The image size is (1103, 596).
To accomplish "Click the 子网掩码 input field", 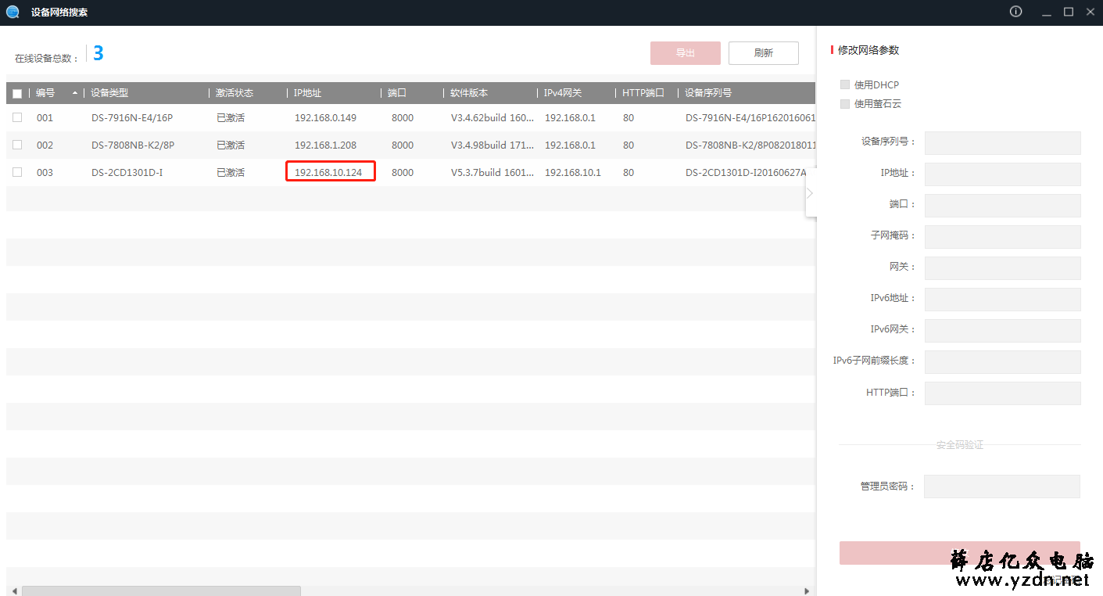I will click(x=1003, y=237).
